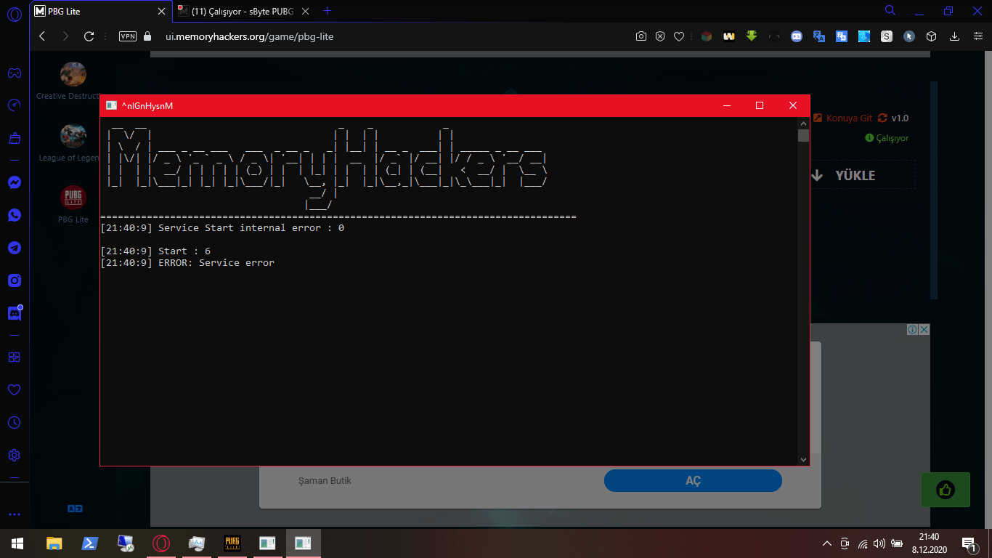Bookmark this page with the heart icon
Image resolution: width=992 pixels, height=558 pixels.
(x=679, y=36)
